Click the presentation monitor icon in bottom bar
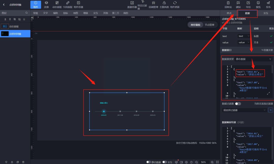The width and height of the screenshot is (274, 164). 176,162
